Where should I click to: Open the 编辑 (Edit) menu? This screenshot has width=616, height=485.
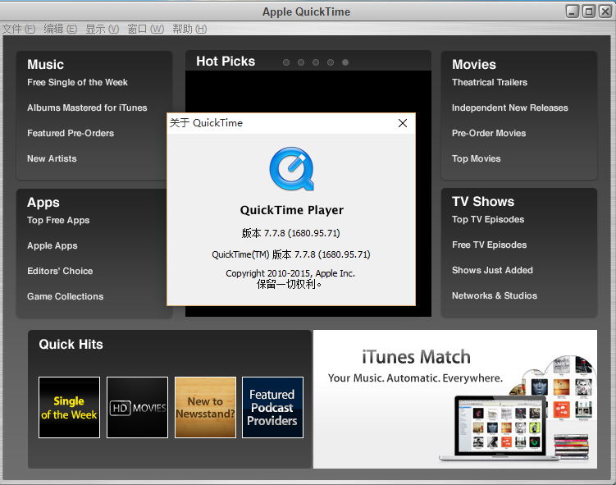tap(60, 29)
